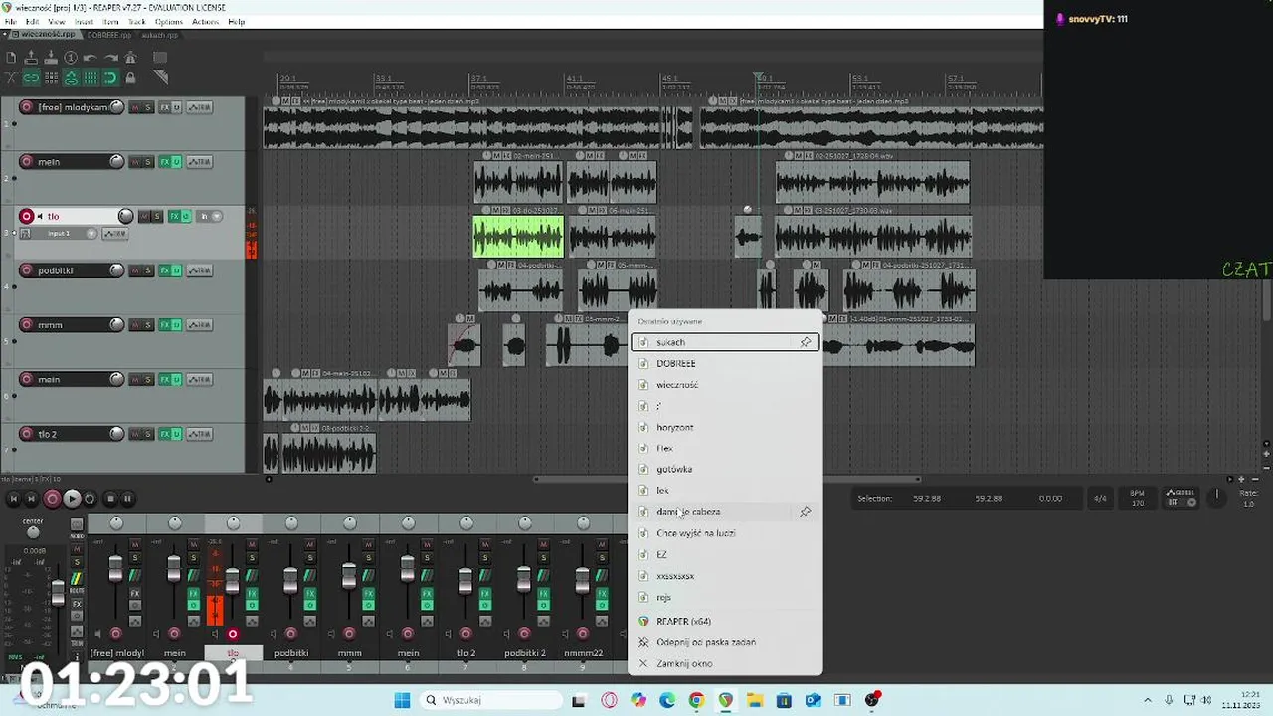Open the Actions menu
The height and width of the screenshot is (716, 1273).
pos(205,21)
